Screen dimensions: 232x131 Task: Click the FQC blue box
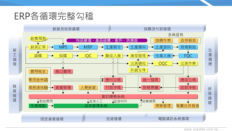[x=188, y=56]
